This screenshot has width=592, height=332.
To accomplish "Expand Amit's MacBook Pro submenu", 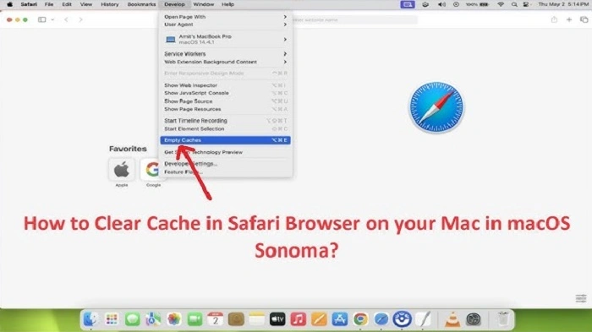I will click(x=226, y=39).
